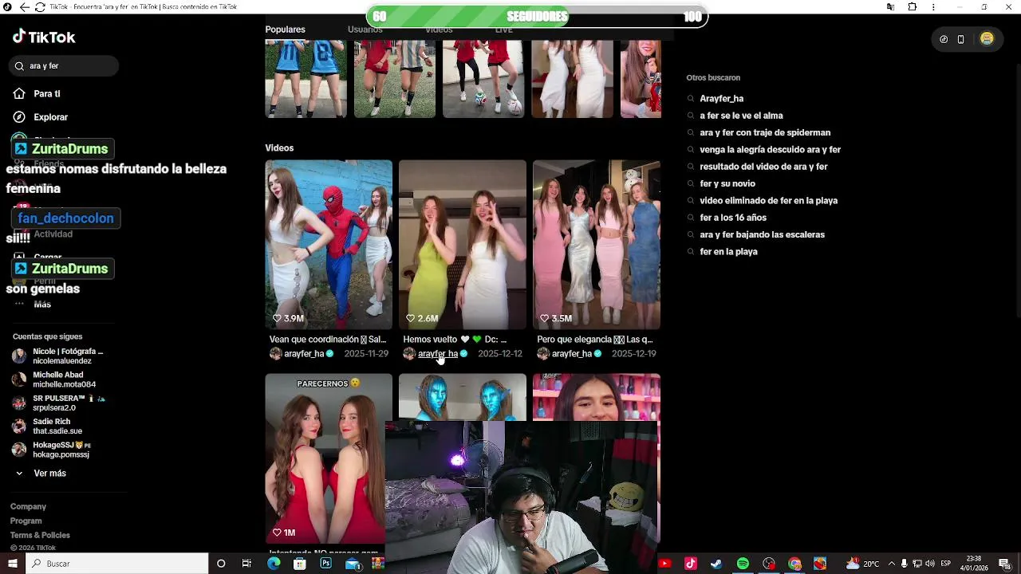
Task: Select 'resultado del video de ara y fer'
Action: 763,167
